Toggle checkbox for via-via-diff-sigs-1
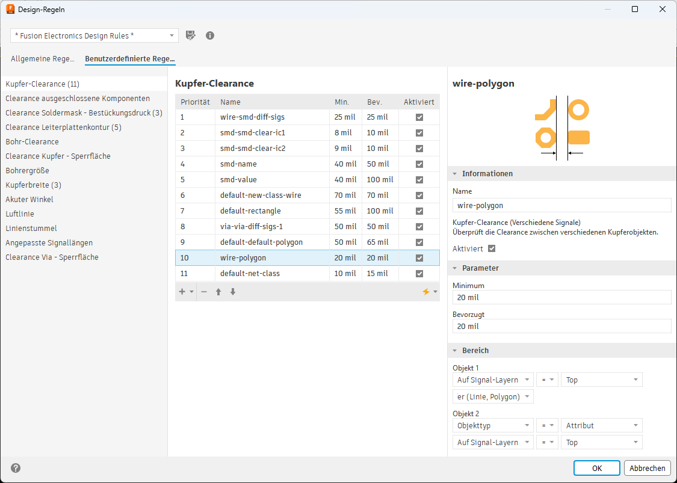 pyautogui.click(x=419, y=227)
